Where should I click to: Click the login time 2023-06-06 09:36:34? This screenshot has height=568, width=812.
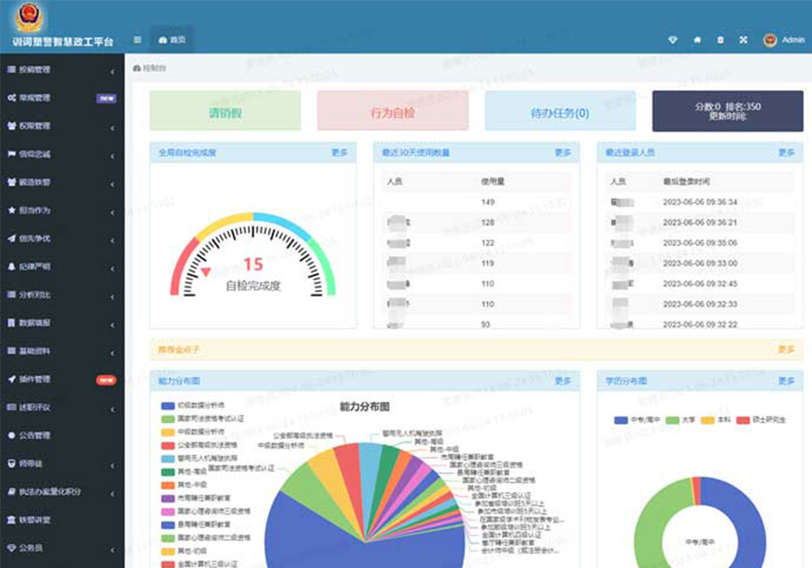pyautogui.click(x=700, y=202)
